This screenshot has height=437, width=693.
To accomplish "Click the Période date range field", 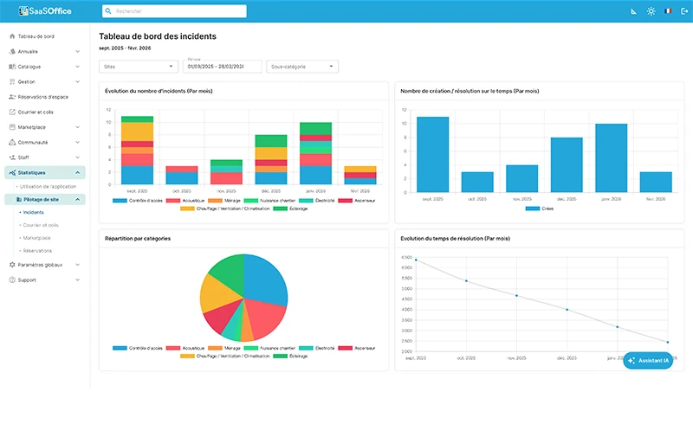I will click(x=223, y=67).
